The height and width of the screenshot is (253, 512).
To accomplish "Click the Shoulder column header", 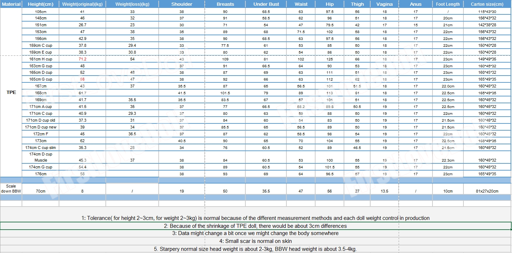I will [182, 4].
